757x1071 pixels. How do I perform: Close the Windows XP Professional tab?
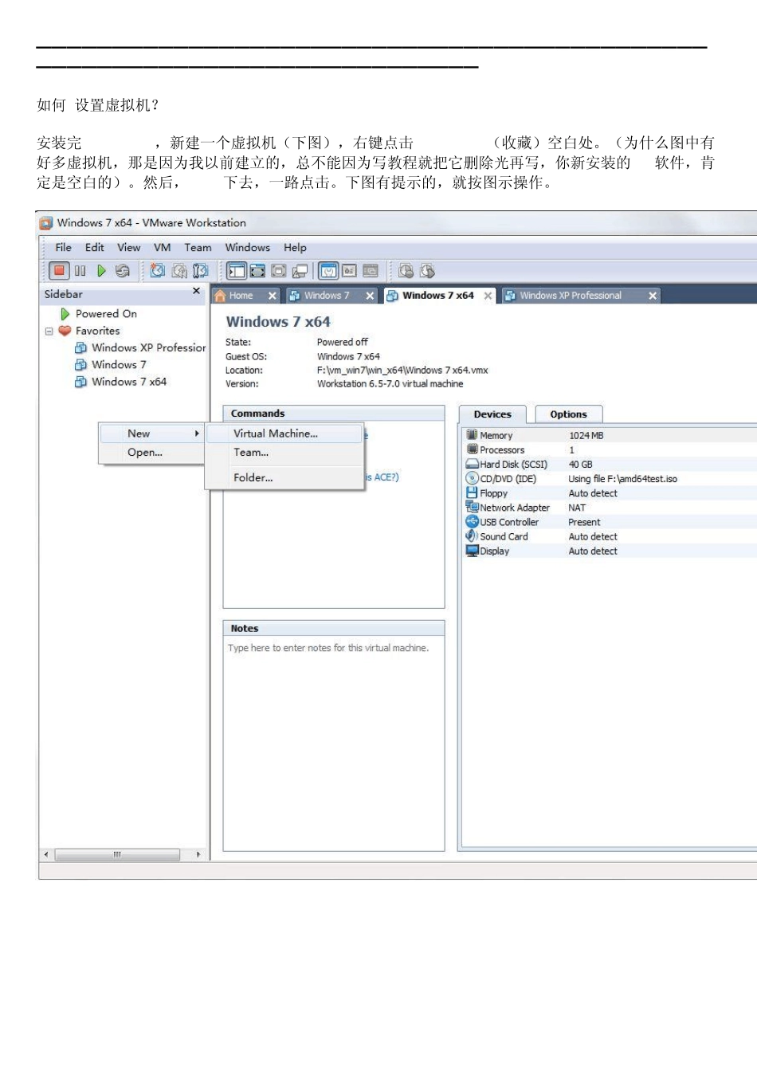(653, 296)
